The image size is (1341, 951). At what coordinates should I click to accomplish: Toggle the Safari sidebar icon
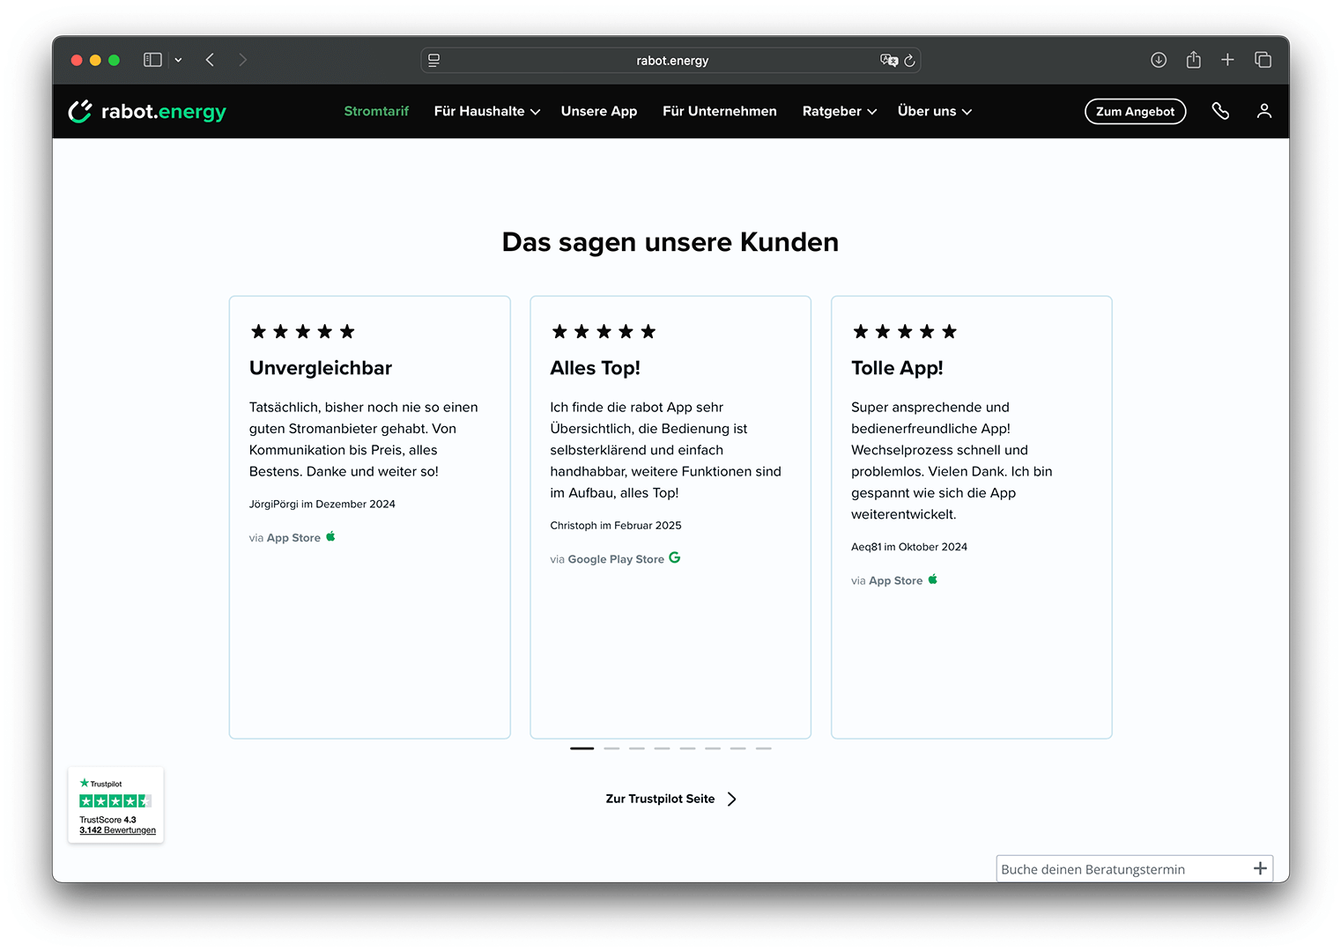coord(152,59)
